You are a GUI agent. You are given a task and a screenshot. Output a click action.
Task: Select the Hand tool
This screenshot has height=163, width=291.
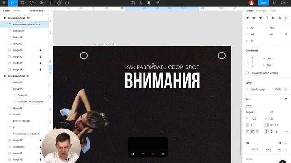(59, 3)
